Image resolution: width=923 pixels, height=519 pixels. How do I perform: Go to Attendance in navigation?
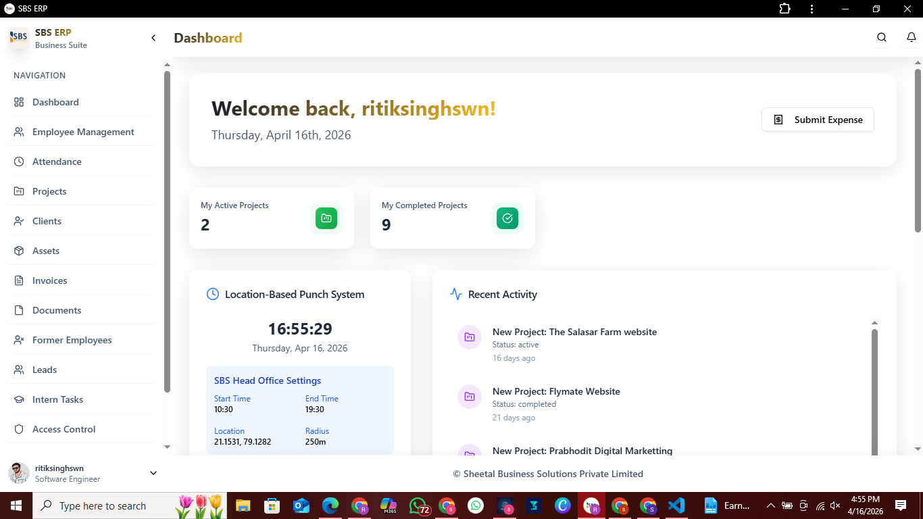(57, 162)
